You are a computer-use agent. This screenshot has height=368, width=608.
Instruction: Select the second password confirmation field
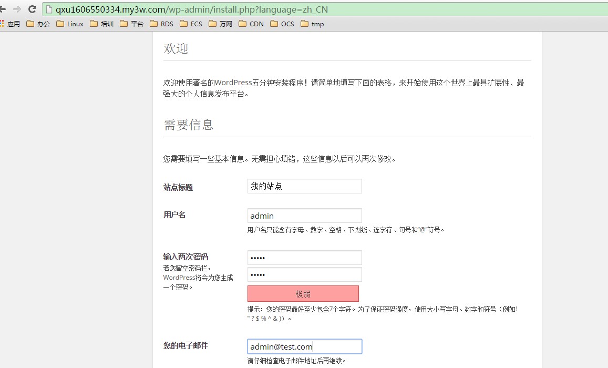point(304,274)
